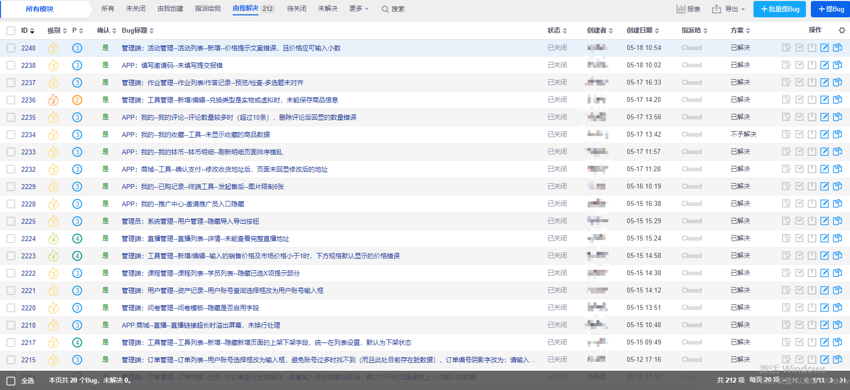
Task: Click the copy icon for bug 2225
Action: (837, 221)
